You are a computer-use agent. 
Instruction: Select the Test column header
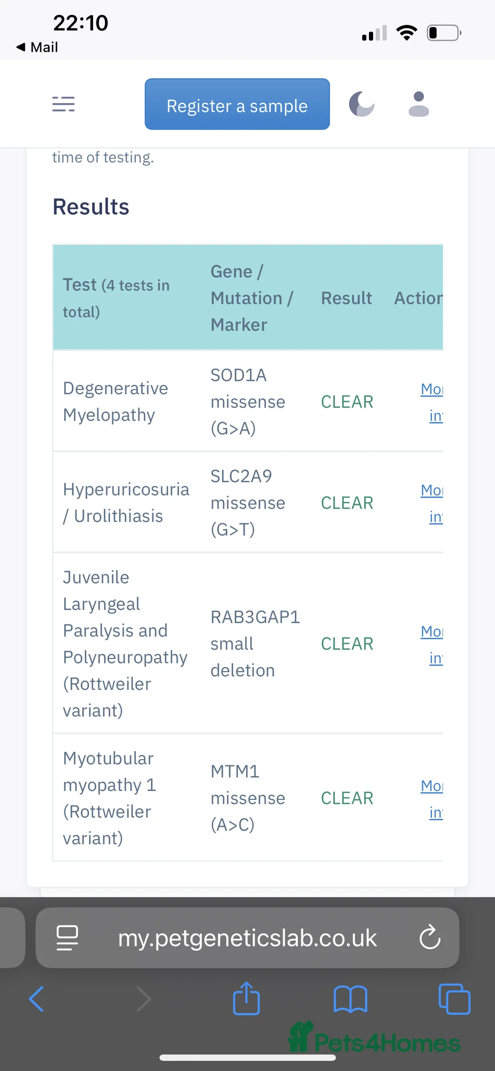pos(116,298)
